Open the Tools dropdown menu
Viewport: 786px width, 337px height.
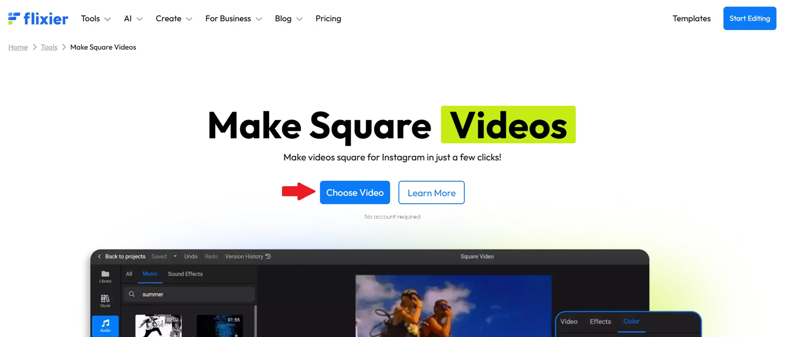96,19
